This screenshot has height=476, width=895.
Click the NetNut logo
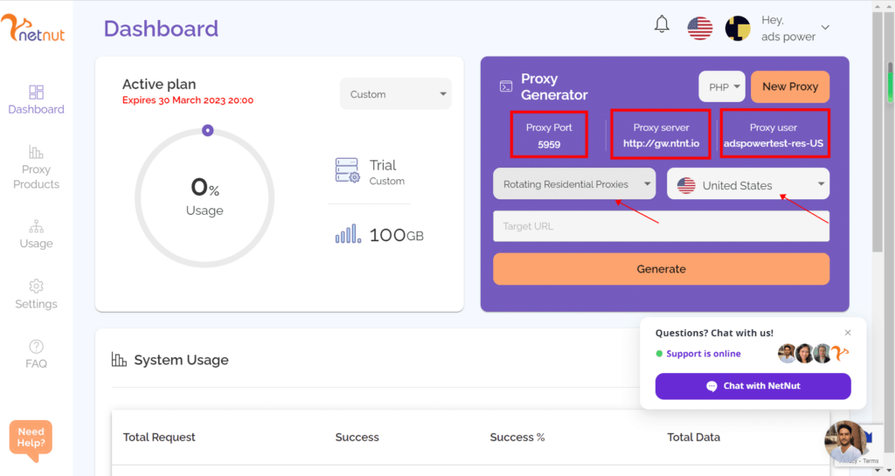pos(32,27)
